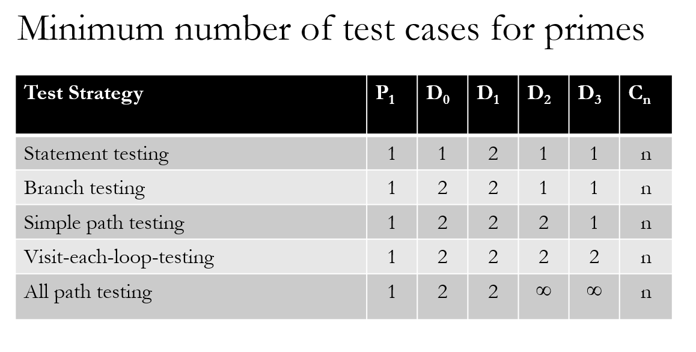Click the P1 column header
The width and height of the screenshot is (696, 352).
pyautogui.click(x=386, y=96)
